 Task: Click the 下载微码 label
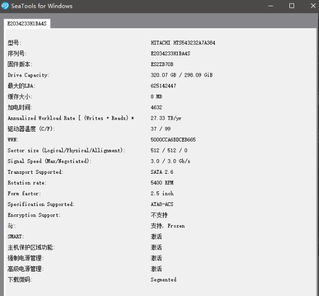[20, 280]
